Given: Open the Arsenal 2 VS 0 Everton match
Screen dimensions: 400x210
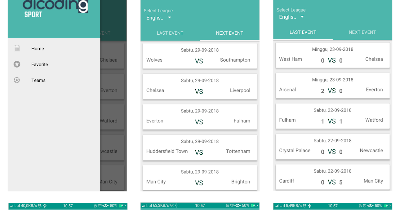Looking at the screenshot, I should point(333,86).
